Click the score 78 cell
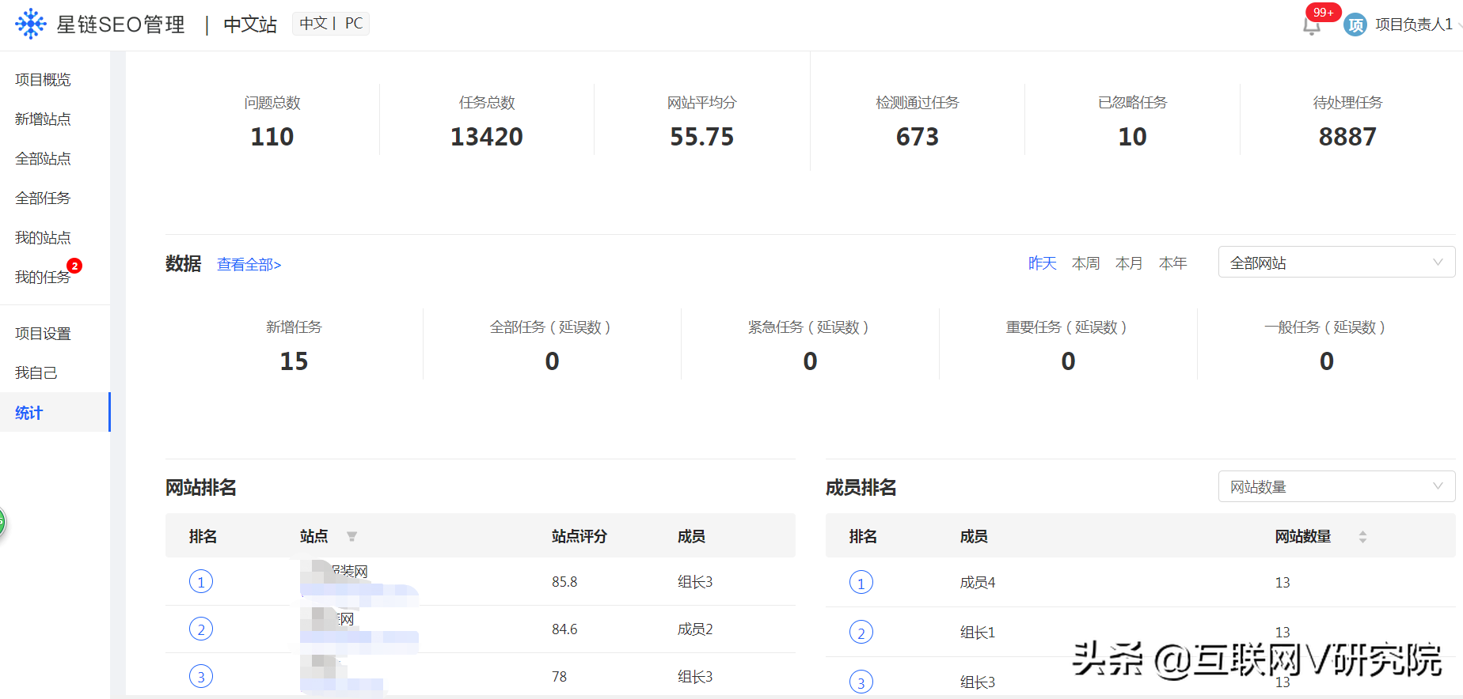 tap(560, 677)
